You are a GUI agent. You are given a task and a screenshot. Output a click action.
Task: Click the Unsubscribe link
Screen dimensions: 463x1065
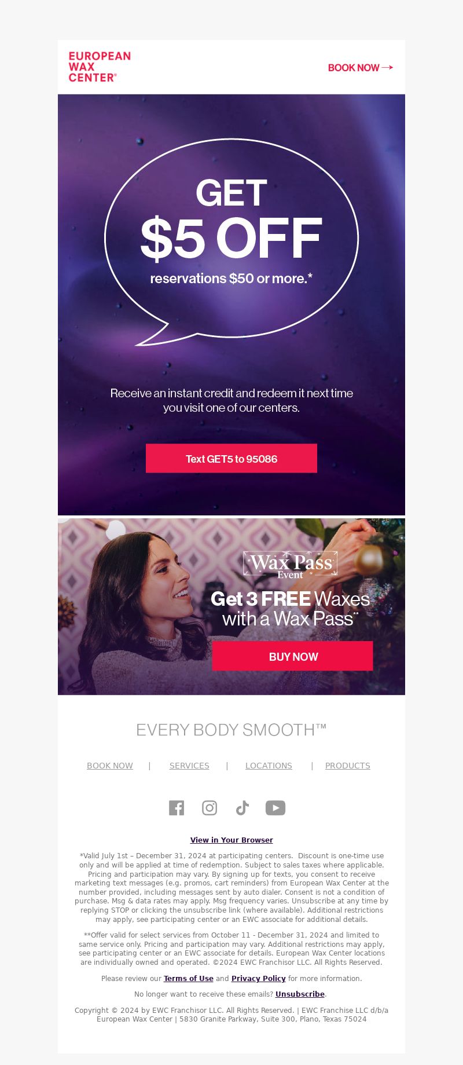point(300,994)
